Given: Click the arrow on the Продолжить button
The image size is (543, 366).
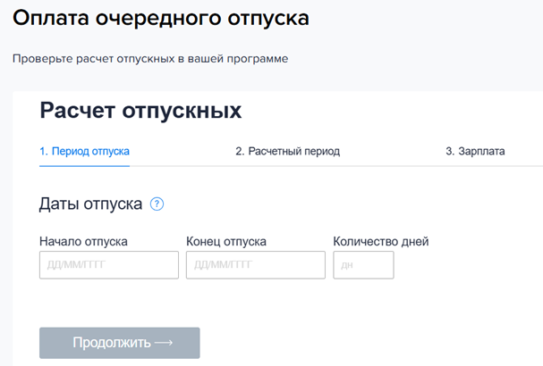Looking at the screenshot, I should [163, 343].
